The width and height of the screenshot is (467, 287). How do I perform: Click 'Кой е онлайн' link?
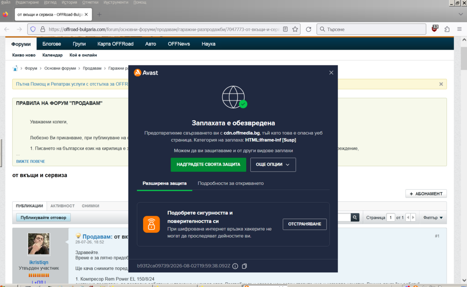[x=83, y=55]
